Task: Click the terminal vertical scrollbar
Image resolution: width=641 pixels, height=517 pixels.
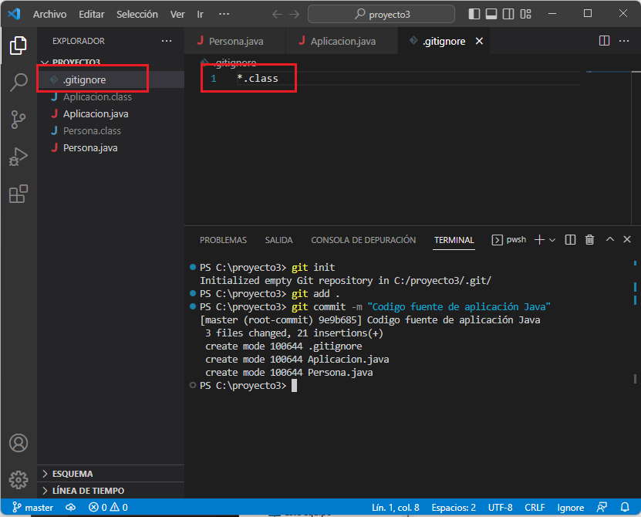Action: tap(635, 323)
